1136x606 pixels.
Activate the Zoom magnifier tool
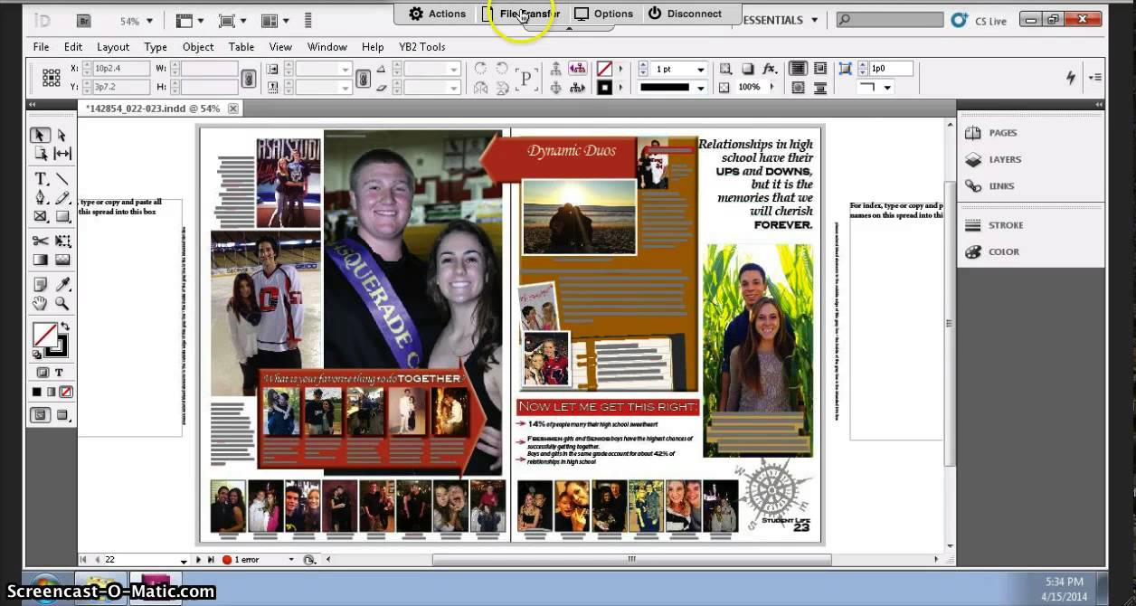[62, 304]
